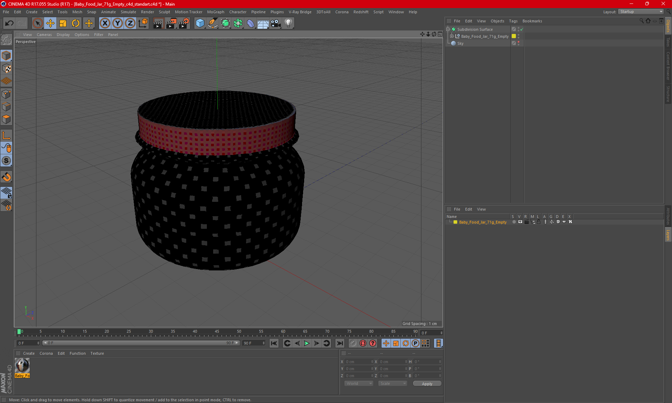The width and height of the screenshot is (672, 403).
Task: Toggle the coordinate system icon
Action: coord(143,23)
